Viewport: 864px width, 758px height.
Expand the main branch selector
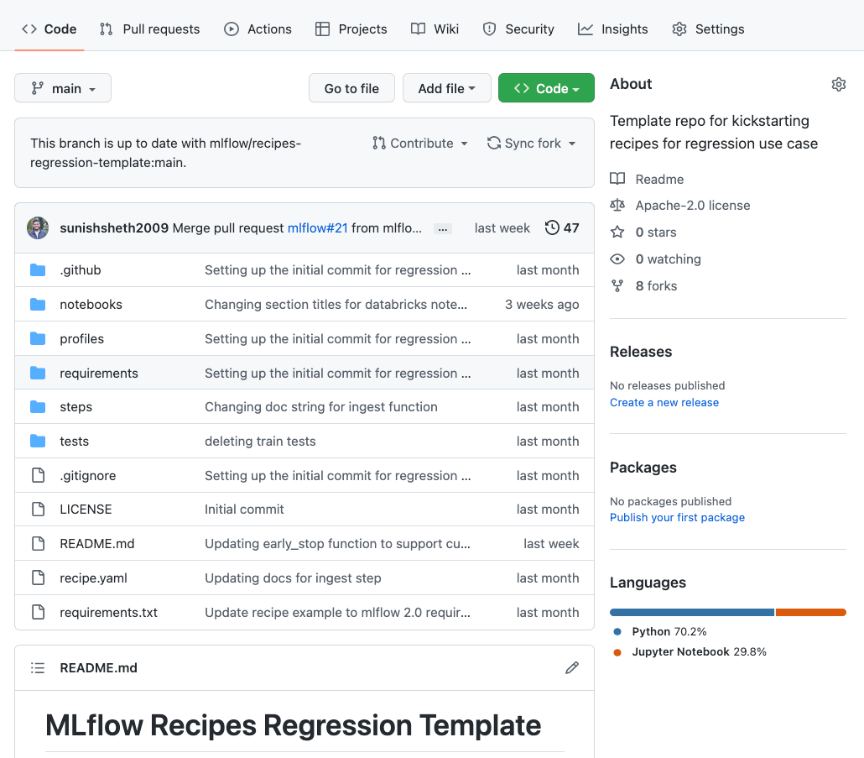[x=62, y=87]
